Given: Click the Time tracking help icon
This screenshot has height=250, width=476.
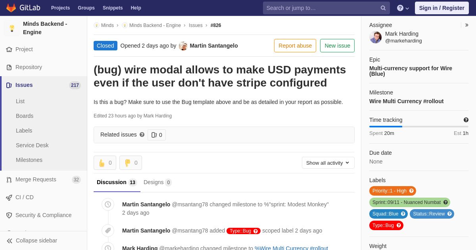Looking at the screenshot, I should tap(466, 120).
